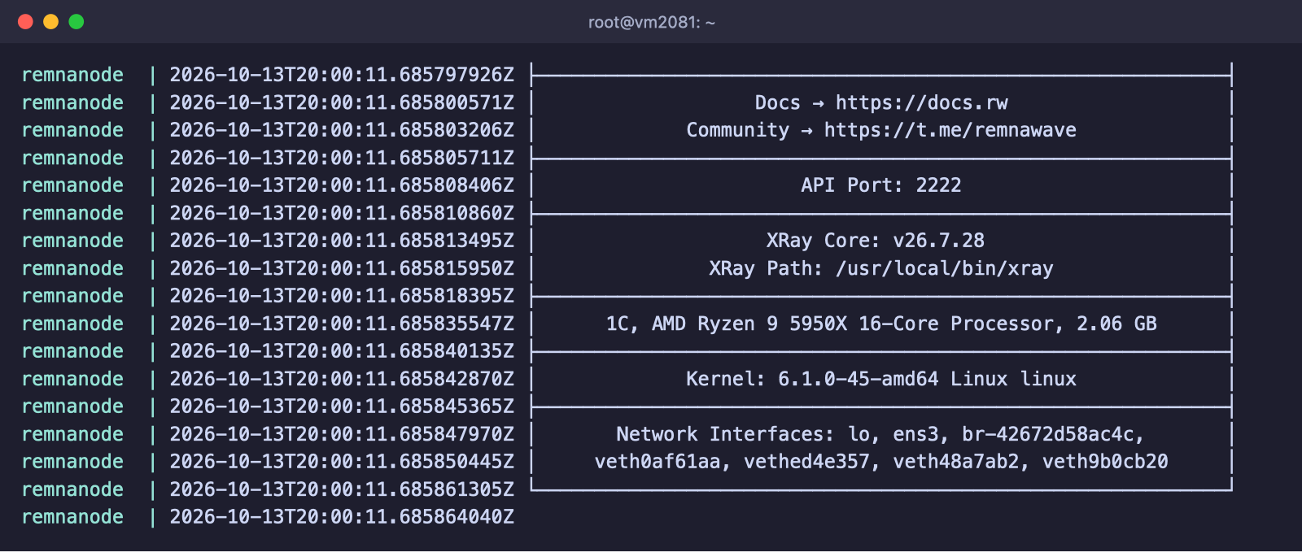Select the XRay Core: v26.7.28 line
The height and width of the screenshot is (552, 1302).
875,241
